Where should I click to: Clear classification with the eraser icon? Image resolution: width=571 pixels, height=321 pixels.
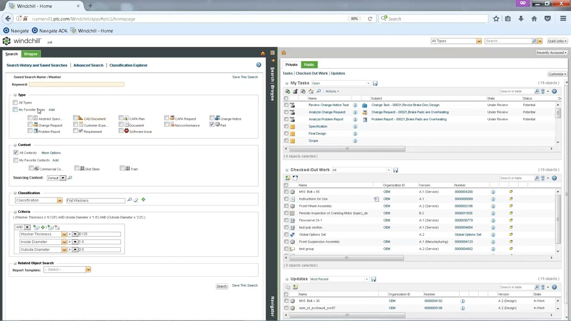[x=136, y=200]
